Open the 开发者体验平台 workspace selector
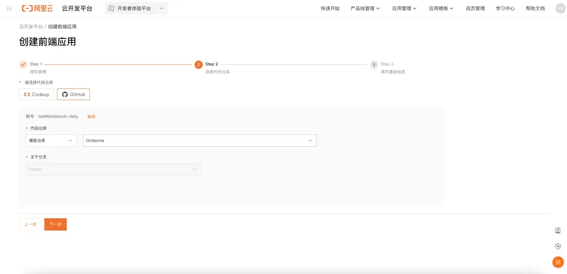 (x=136, y=8)
